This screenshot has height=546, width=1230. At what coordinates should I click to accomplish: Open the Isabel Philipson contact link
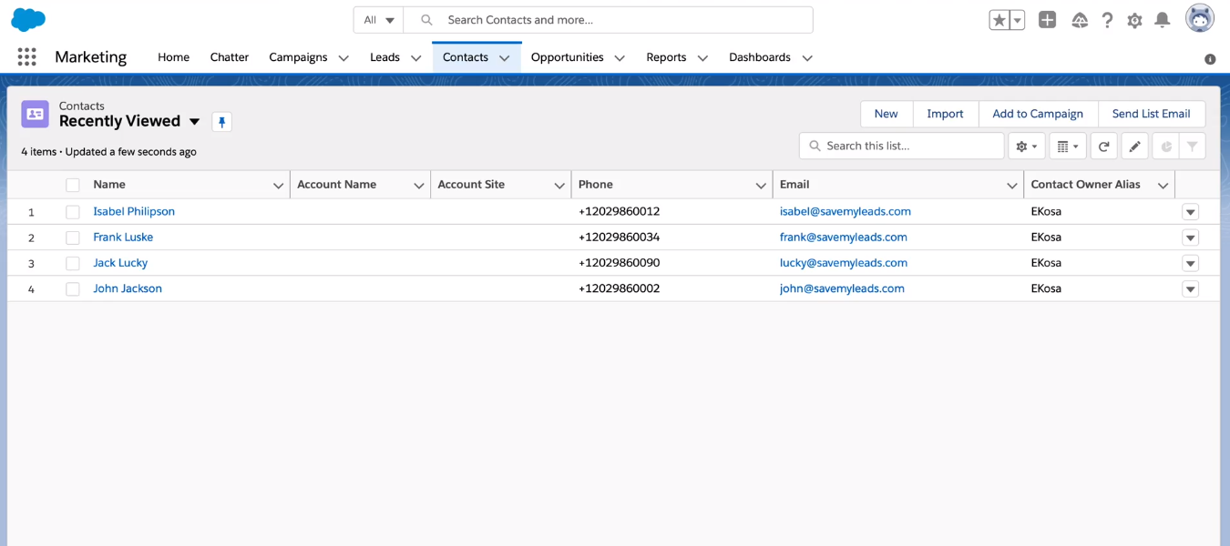click(x=134, y=211)
